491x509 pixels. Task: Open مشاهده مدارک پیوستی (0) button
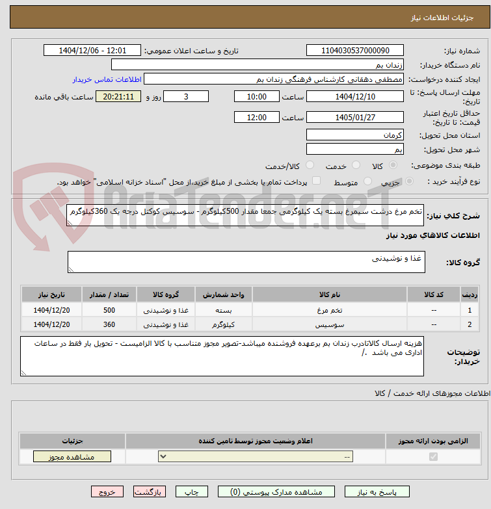(276, 492)
